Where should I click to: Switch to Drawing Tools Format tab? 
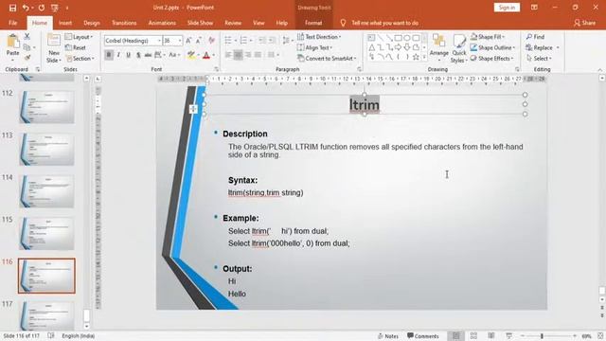(x=313, y=23)
